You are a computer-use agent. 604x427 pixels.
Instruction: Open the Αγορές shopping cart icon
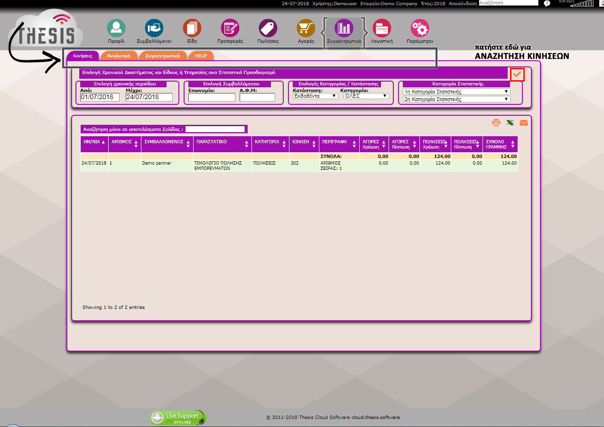[306, 28]
